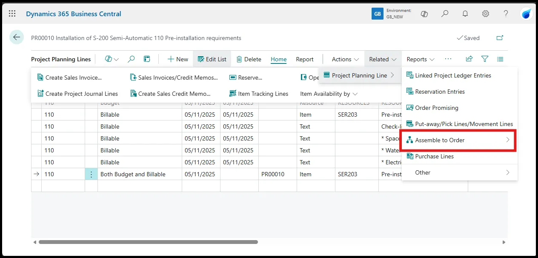This screenshot has height=258, width=538.
Task: Show more options ellipsis in toolbar
Action: pyautogui.click(x=448, y=59)
